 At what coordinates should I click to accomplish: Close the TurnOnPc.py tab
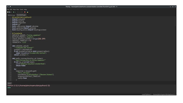(x=26, y=15)
